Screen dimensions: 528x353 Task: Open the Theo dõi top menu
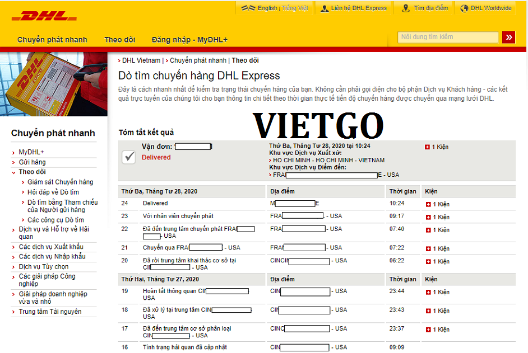pos(120,40)
